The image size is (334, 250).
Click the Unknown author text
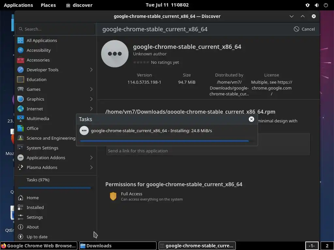pyautogui.click(x=150, y=54)
